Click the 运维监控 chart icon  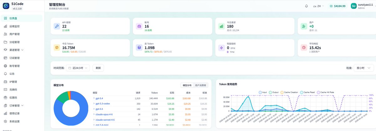pyautogui.click(x=5, y=26)
